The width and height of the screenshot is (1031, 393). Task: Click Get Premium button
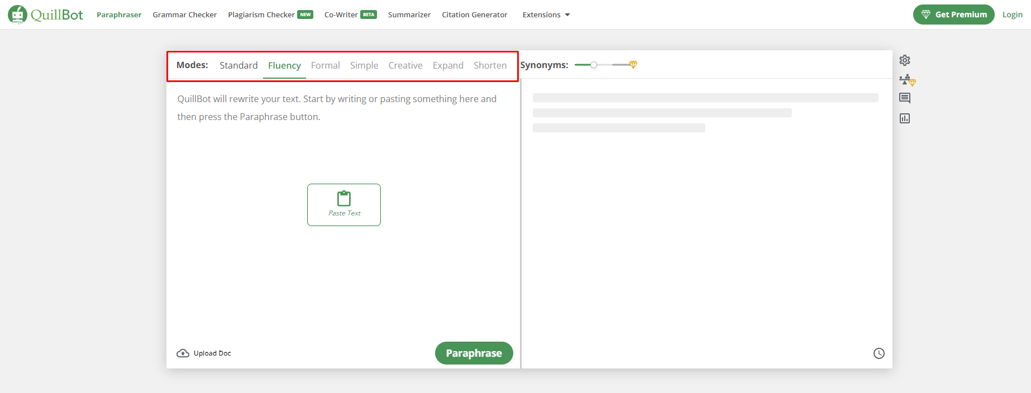[x=954, y=15]
